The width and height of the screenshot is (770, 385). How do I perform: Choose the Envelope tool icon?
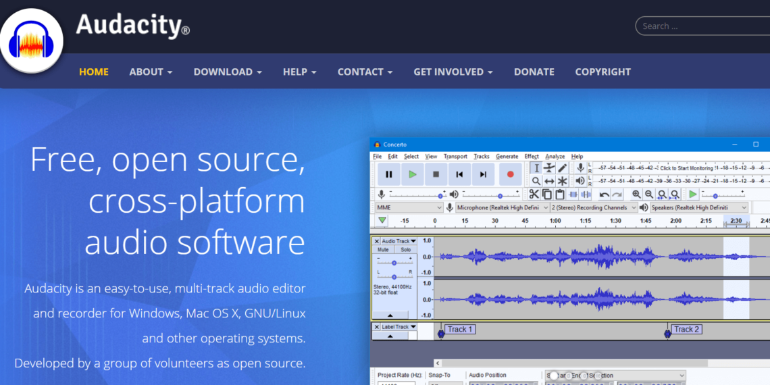pyautogui.click(x=549, y=168)
